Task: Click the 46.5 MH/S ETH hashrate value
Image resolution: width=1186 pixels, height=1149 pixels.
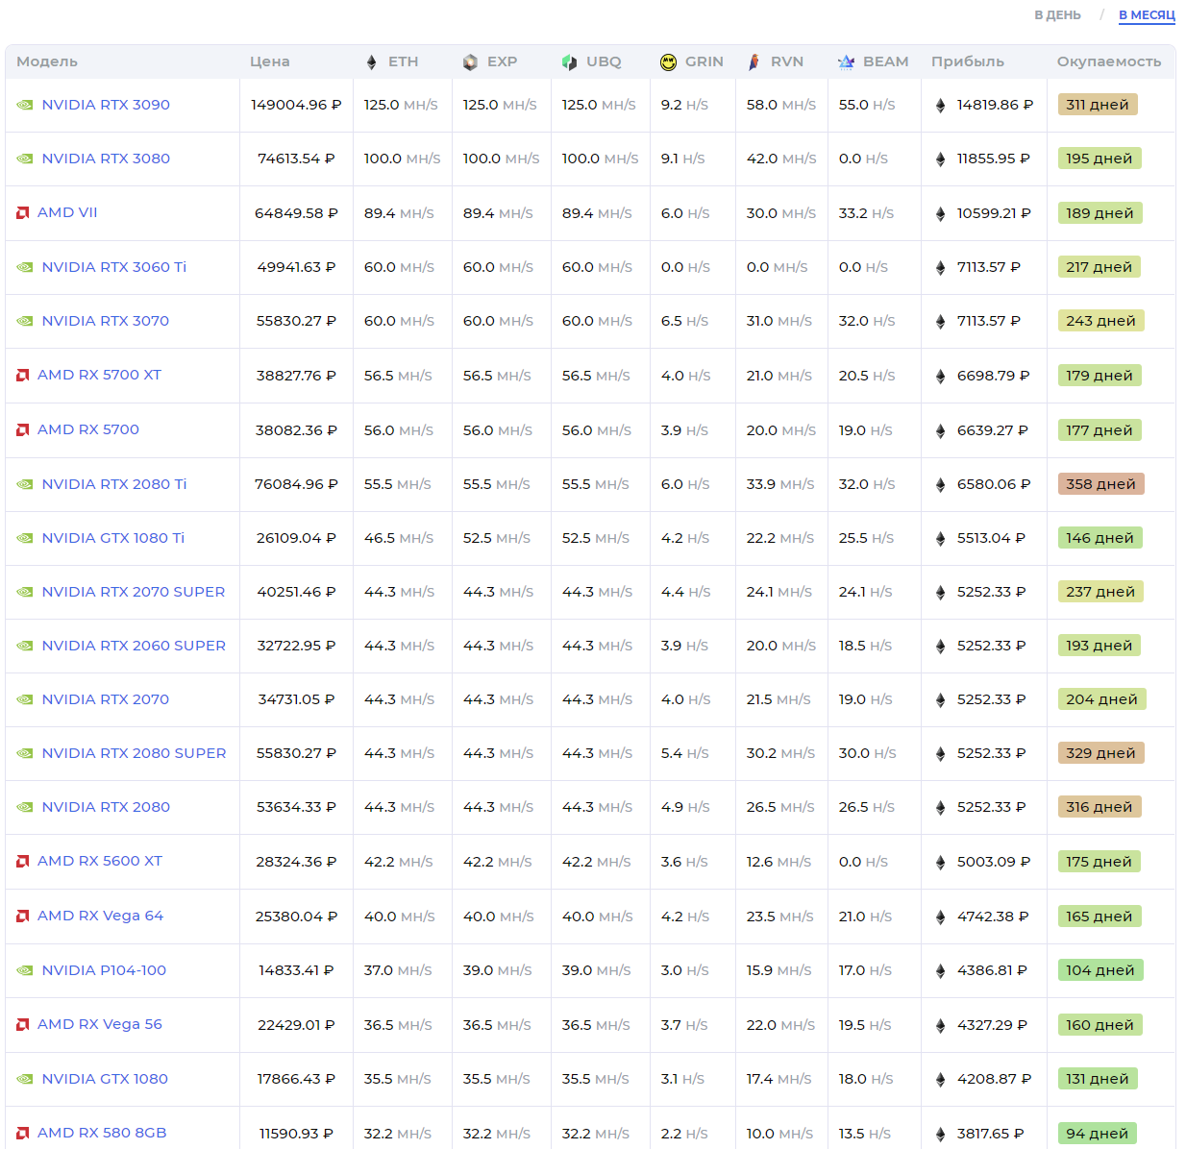Action: [399, 538]
